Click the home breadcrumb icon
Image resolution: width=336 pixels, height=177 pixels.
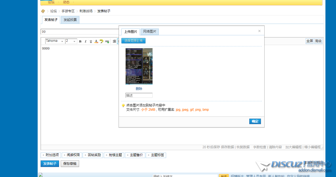[x=43, y=11]
